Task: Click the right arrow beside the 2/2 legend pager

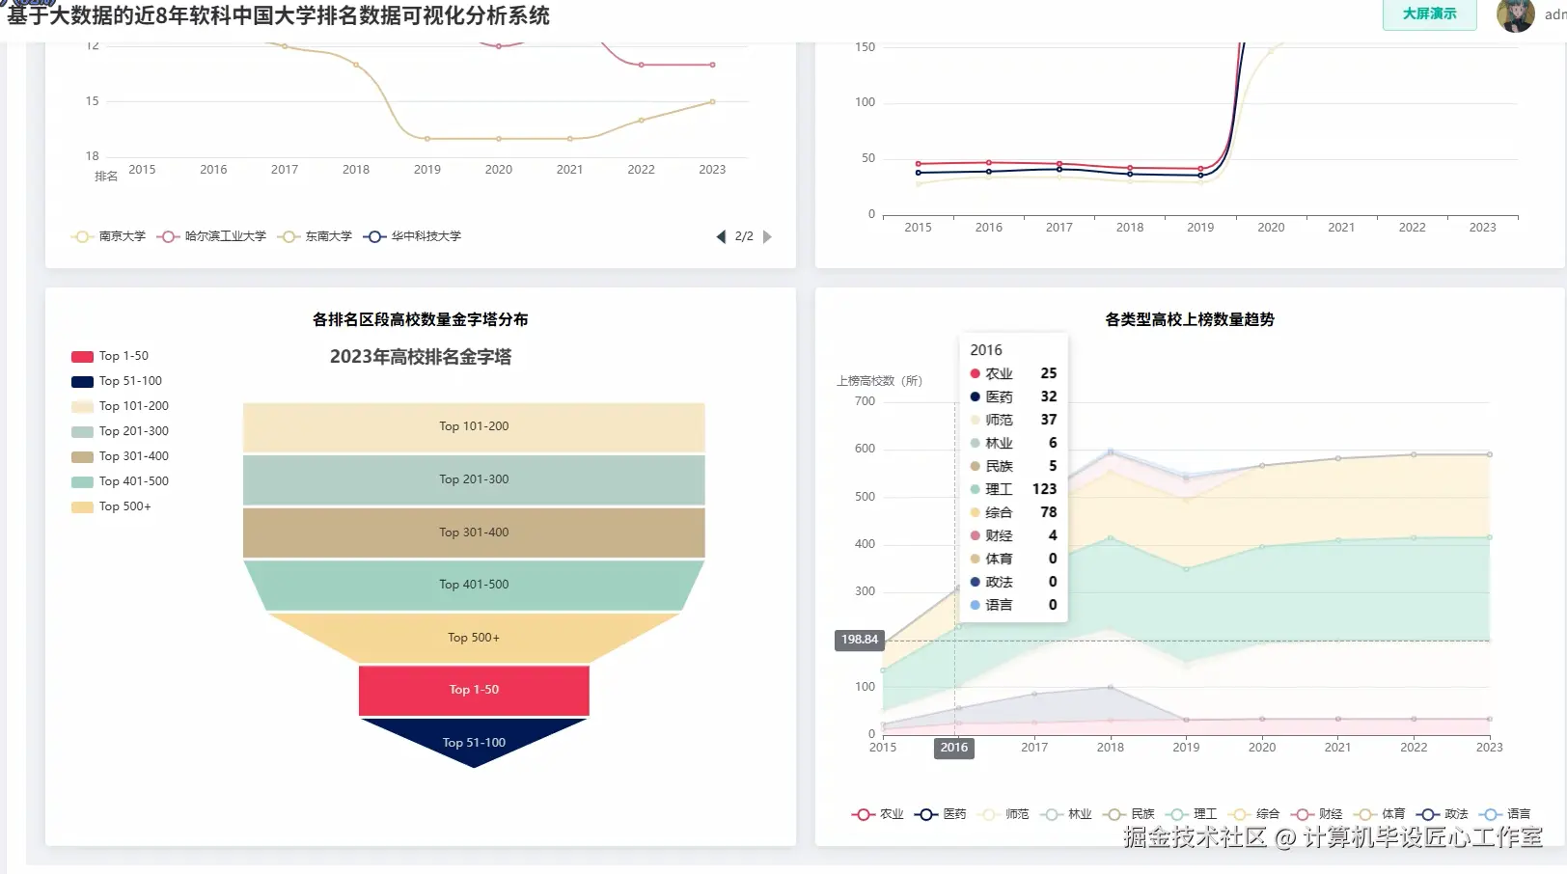Action: click(768, 236)
